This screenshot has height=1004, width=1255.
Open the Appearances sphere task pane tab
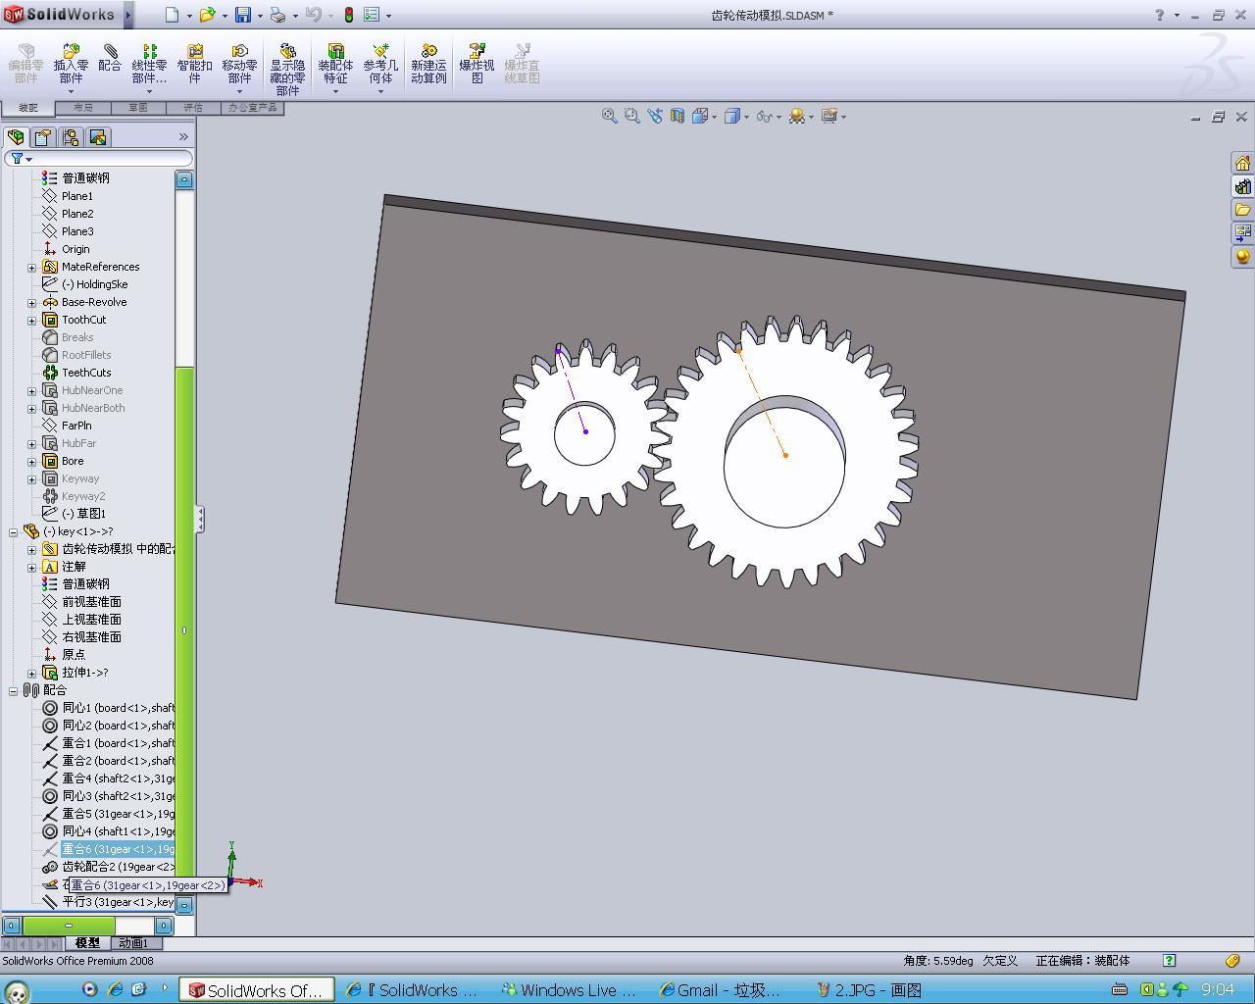click(x=1242, y=257)
